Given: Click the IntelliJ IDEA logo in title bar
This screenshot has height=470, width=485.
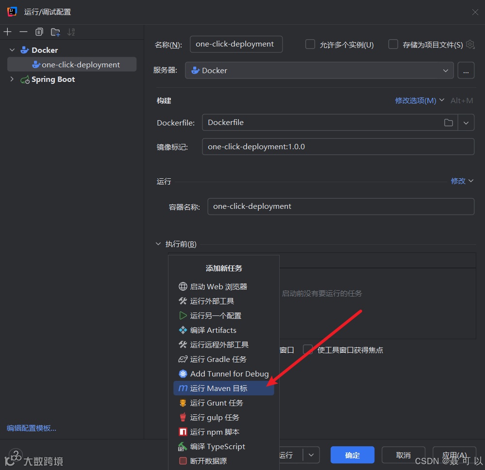Looking at the screenshot, I should click(12, 12).
